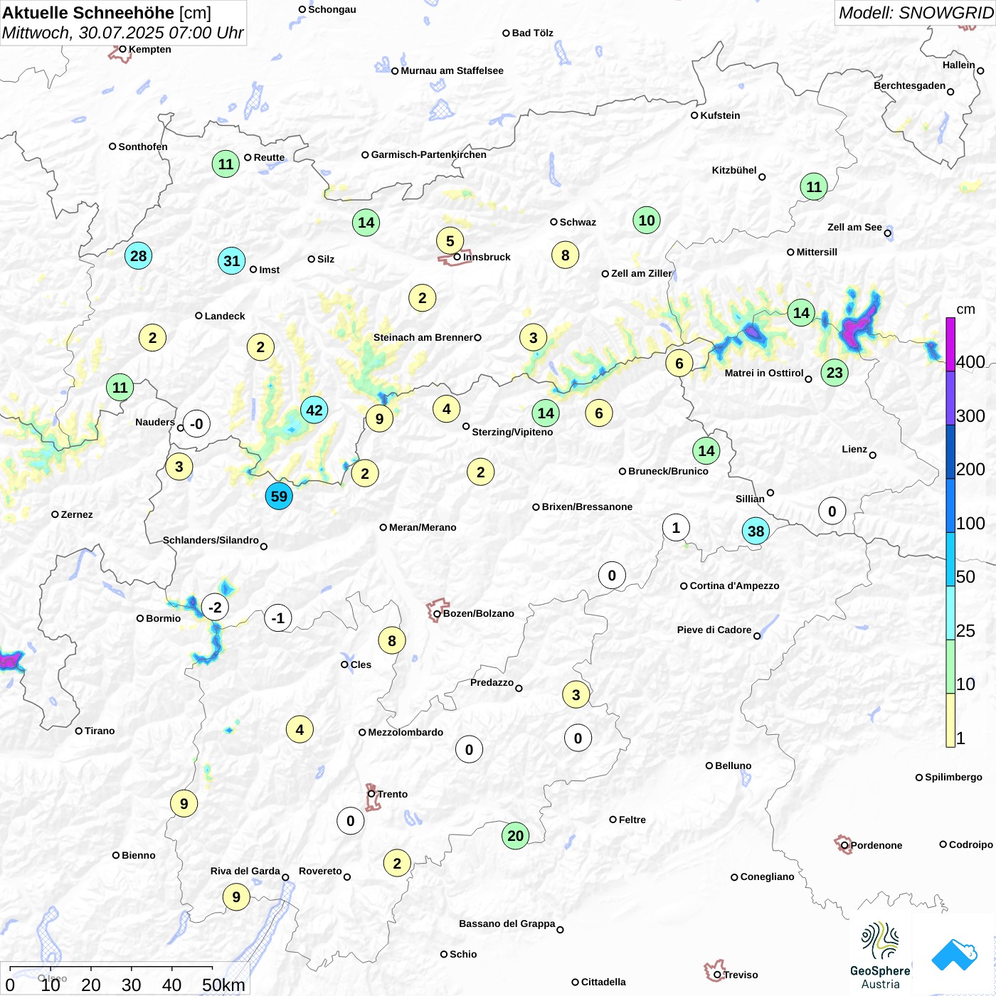Screen dimensions: 996x996
Task: Click the 5 cm marker above Innsbruck
Action: [x=450, y=240]
